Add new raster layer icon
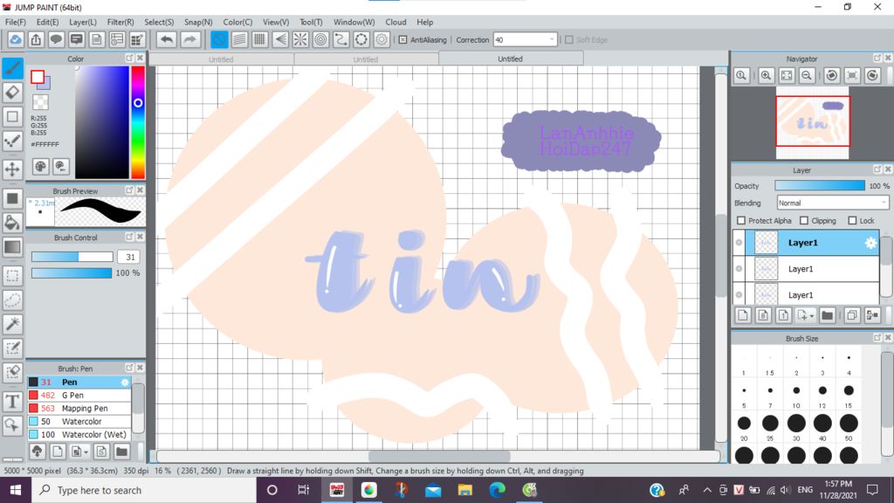 pyautogui.click(x=743, y=314)
